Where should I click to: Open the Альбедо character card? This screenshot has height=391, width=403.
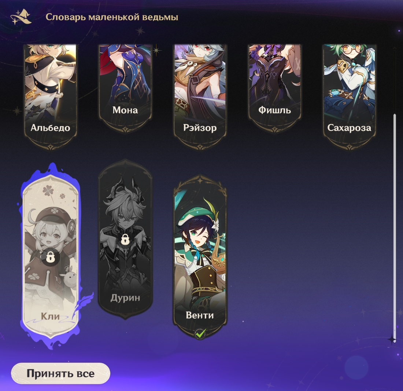tap(51, 96)
